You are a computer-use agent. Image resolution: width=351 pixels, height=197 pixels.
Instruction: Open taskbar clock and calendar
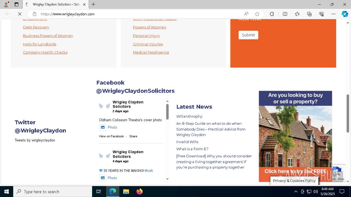[327, 192]
